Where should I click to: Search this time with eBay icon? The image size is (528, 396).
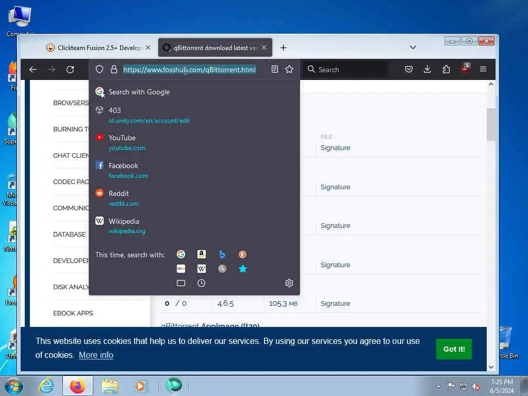[181, 269]
